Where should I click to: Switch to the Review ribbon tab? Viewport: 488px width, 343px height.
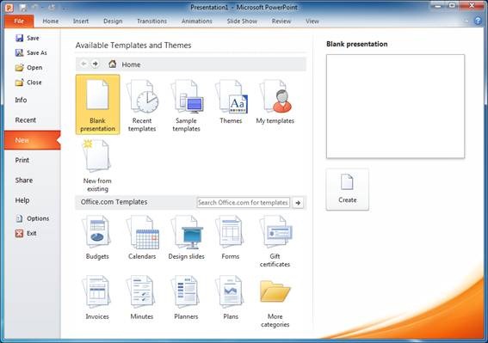pyautogui.click(x=281, y=21)
